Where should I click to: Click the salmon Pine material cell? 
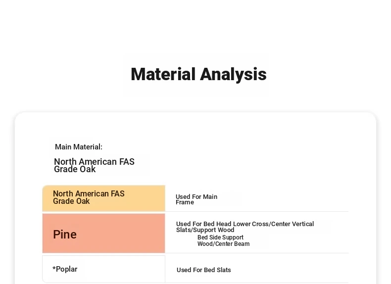(104, 233)
